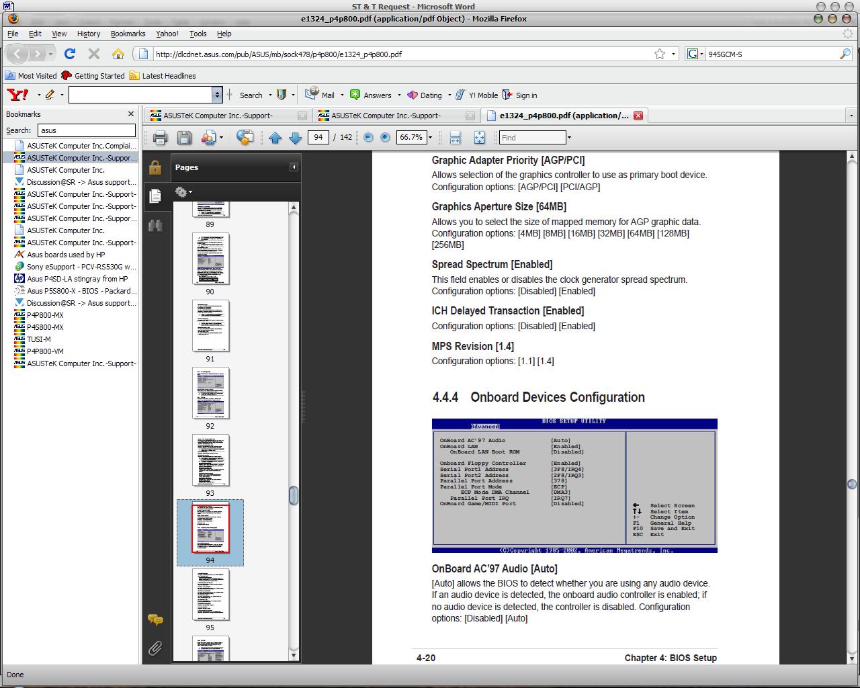Open the File menu
Screen dimensions: 860x688
[x=13, y=34]
